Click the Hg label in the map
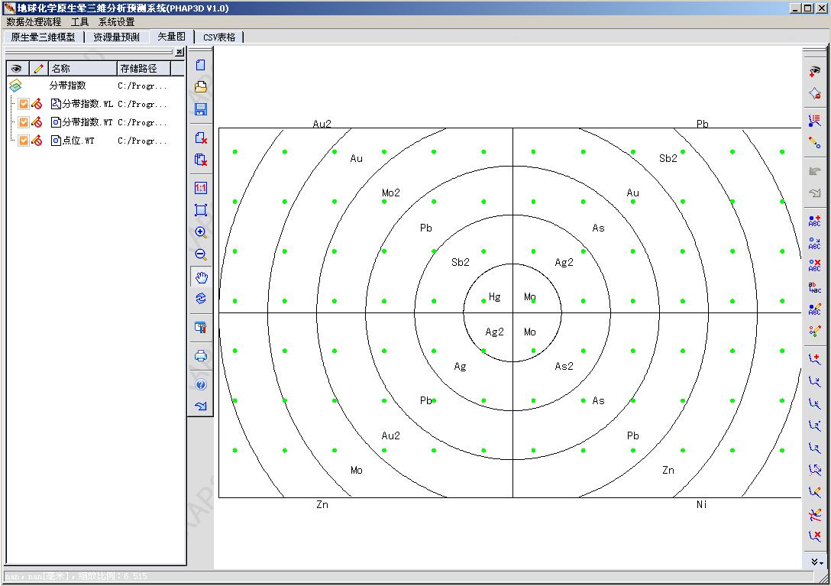The width and height of the screenshot is (831, 586). click(x=494, y=297)
